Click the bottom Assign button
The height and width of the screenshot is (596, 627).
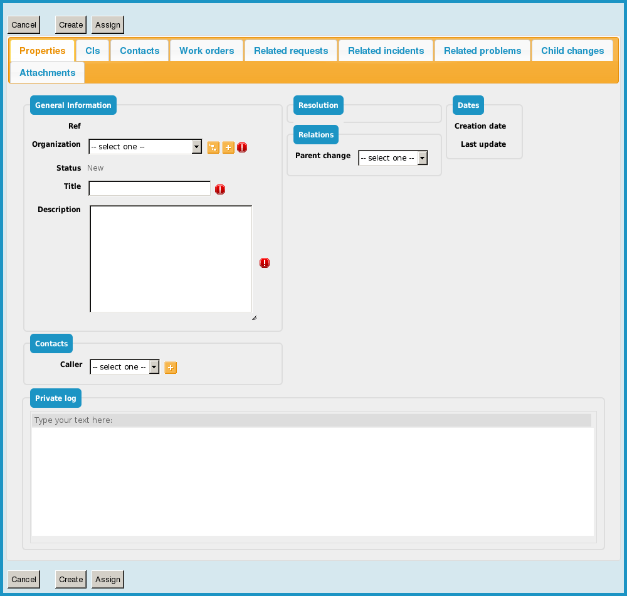coord(108,579)
